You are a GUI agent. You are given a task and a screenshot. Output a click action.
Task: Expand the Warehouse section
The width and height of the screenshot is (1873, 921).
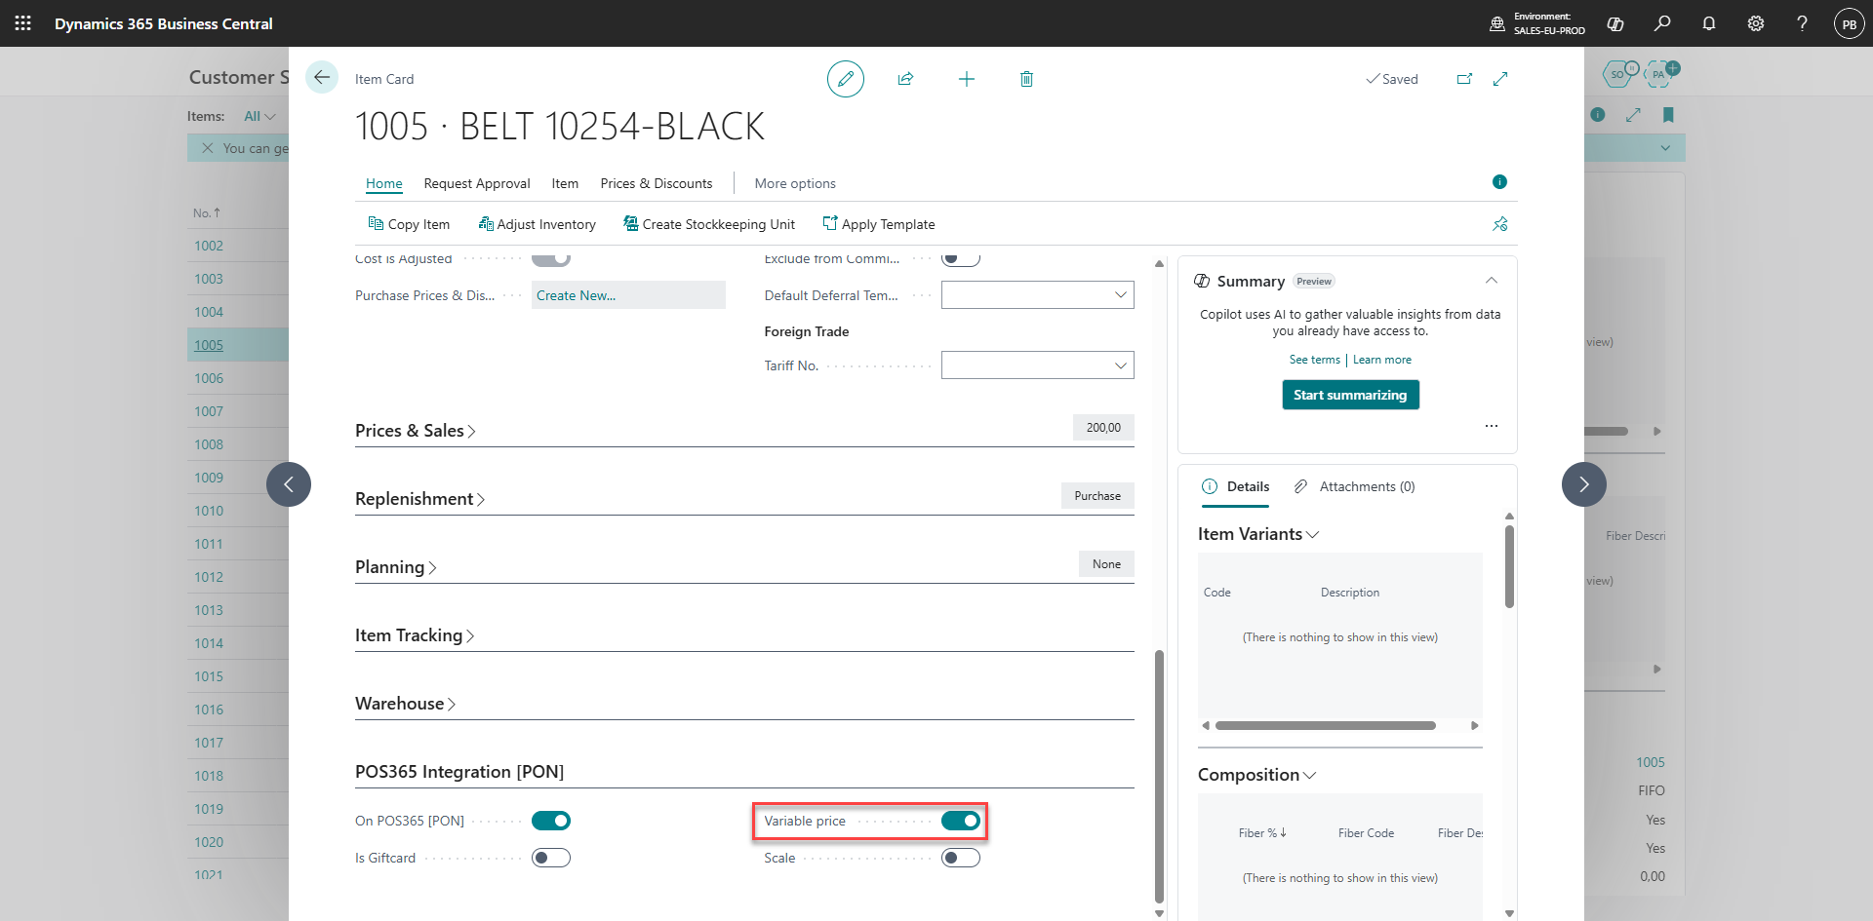coord(405,704)
